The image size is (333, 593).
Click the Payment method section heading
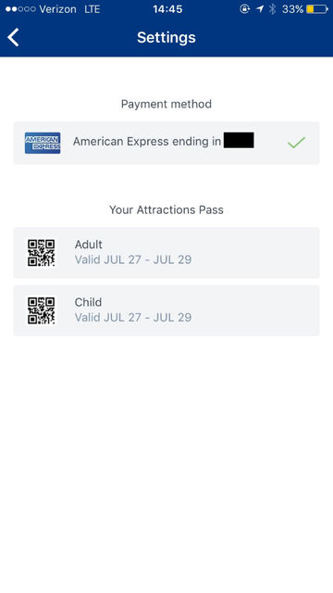tap(166, 104)
